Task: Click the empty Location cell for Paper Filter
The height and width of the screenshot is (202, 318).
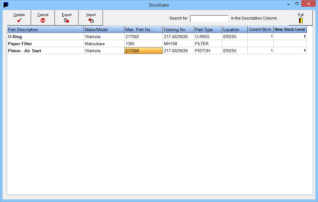Action: [x=235, y=44]
